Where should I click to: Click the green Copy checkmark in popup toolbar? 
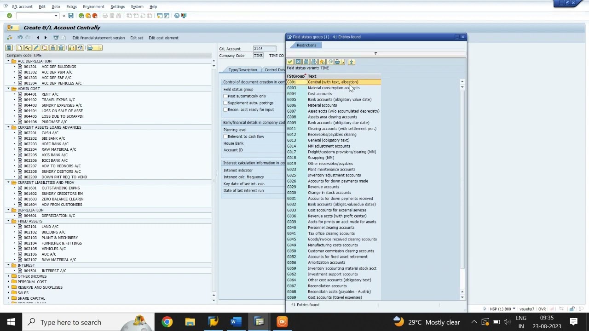pyautogui.click(x=290, y=62)
